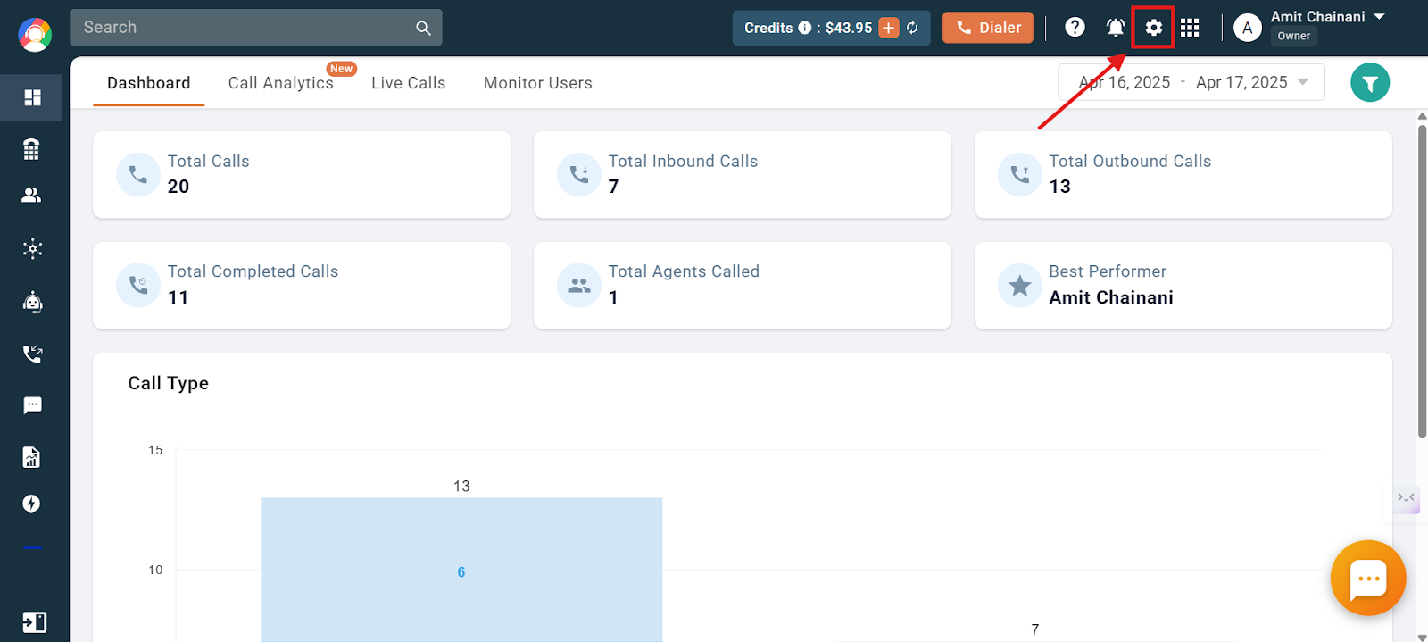Click the collapse side panel widget icon
The image size is (1428, 642).
tap(1407, 497)
